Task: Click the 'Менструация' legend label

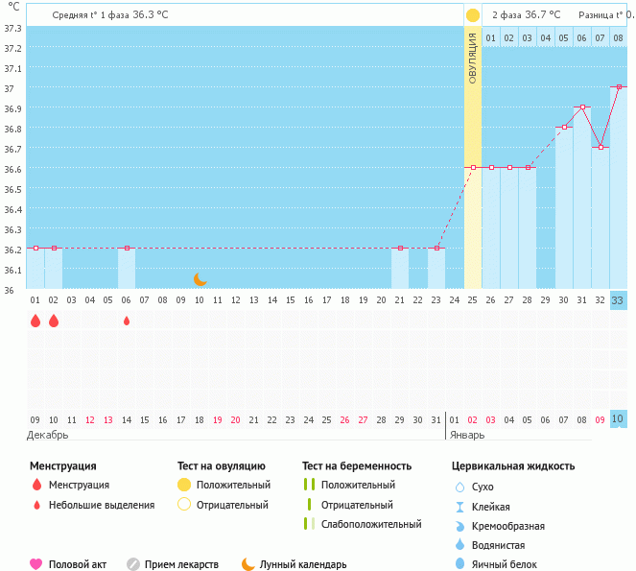Action: [x=79, y=485]
